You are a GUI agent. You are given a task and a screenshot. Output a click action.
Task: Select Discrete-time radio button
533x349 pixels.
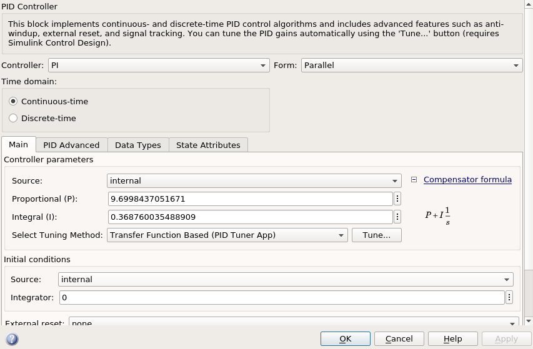[13, 118]
